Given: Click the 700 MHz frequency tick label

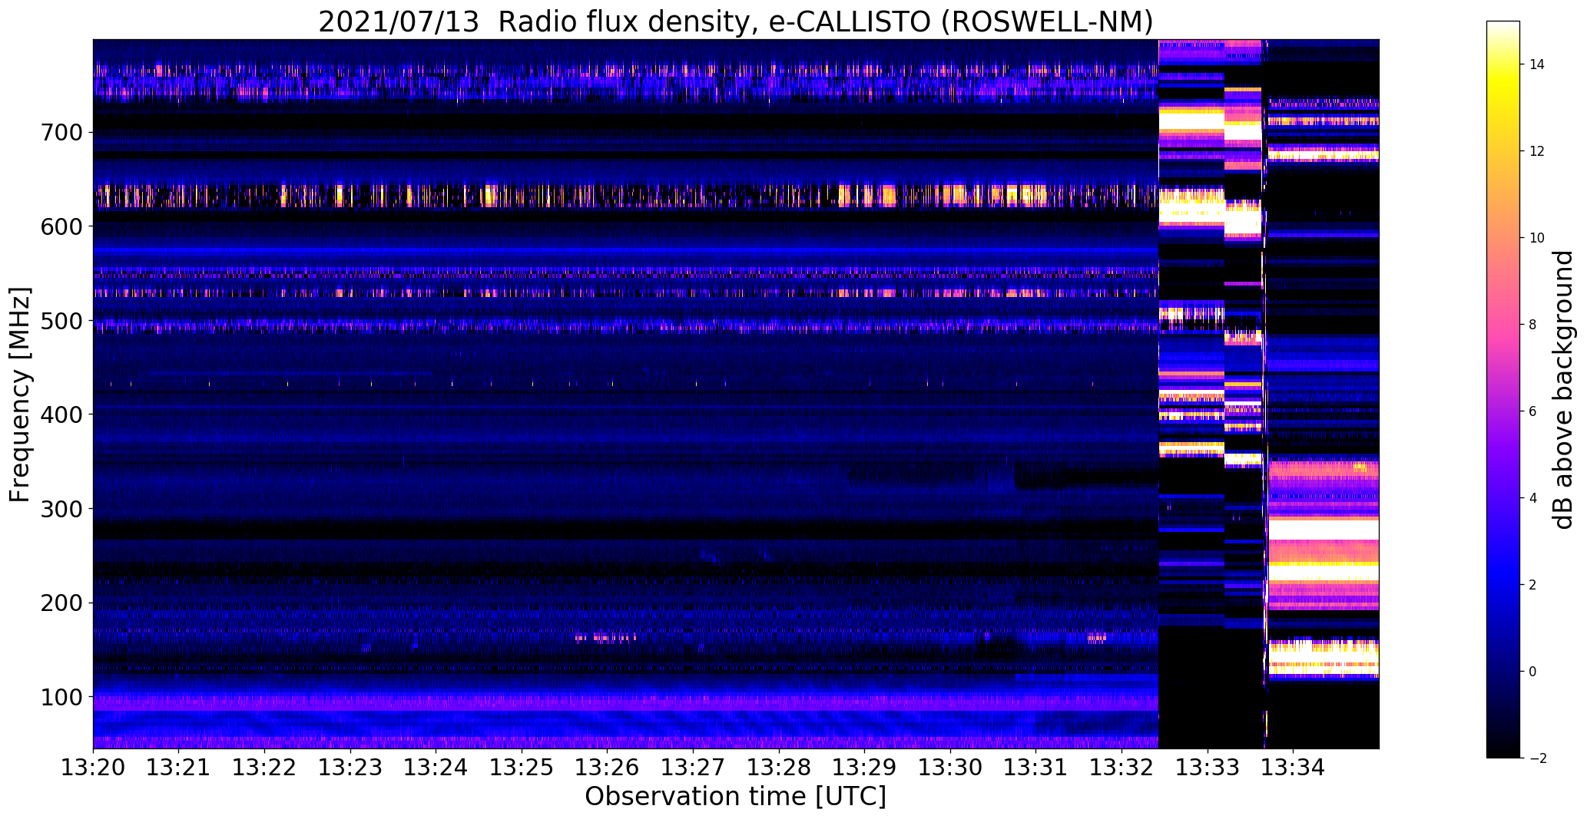Looking at the screenshot, I should click(x=61, y=133).
